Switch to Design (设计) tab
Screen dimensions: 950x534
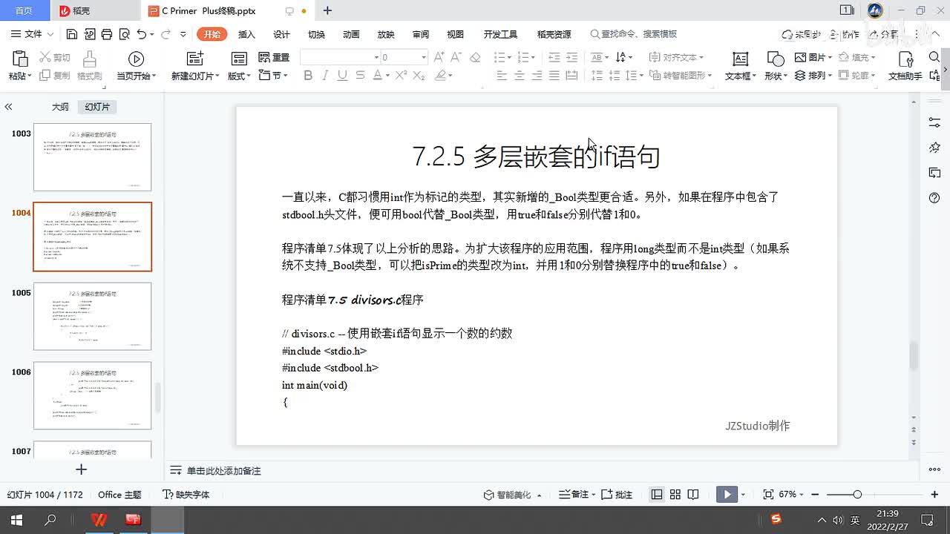tap(281, 34)
